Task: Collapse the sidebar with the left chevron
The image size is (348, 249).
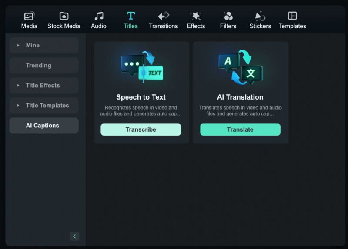Action: click(x=74, y=236)
